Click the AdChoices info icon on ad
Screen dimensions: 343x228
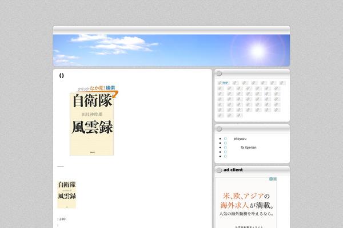pos(271,179)
